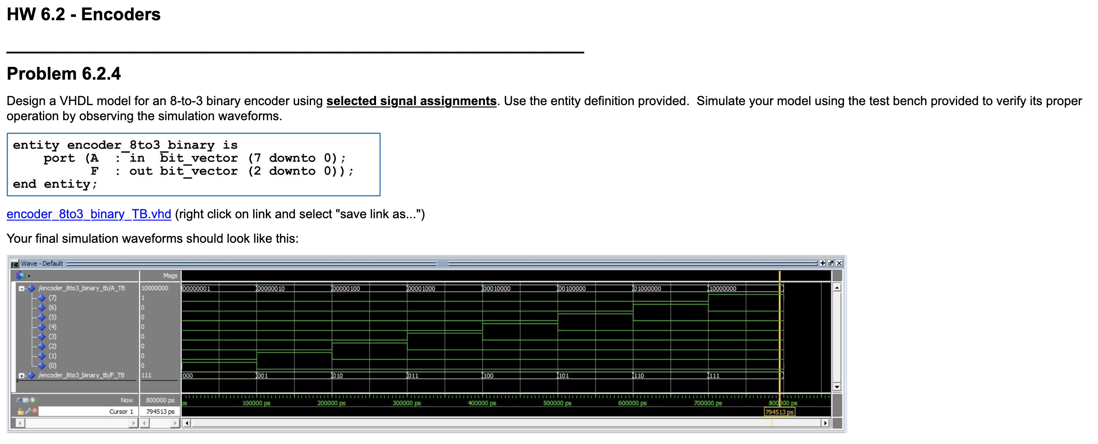1098x444 pixels.
Task: Click vertical scrollbar up arrow in waveform
Action: coord(837,288)
